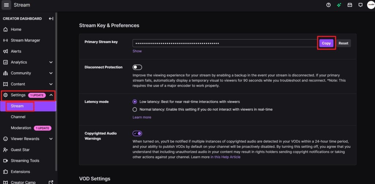Open Extensions in the sidebar
This screenshot has width=375, height=184.
pyautogui.click(x=21, y=172)
